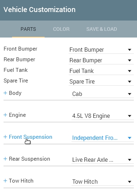Open Front Bumper dropdown arrow
This screenshot has height=195, width=137.
(x=130, y=50)
